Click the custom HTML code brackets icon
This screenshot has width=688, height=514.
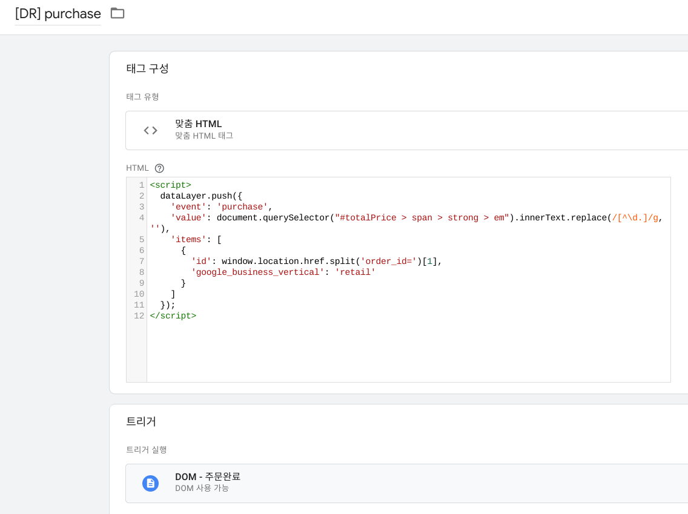coord(150,130)
